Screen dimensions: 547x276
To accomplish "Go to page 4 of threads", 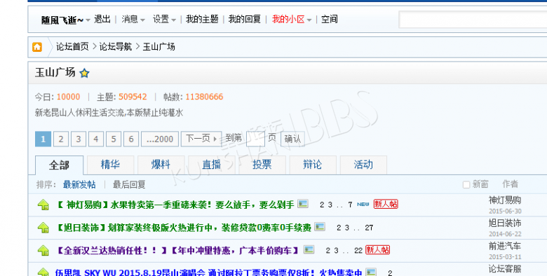I will [96, 139].
